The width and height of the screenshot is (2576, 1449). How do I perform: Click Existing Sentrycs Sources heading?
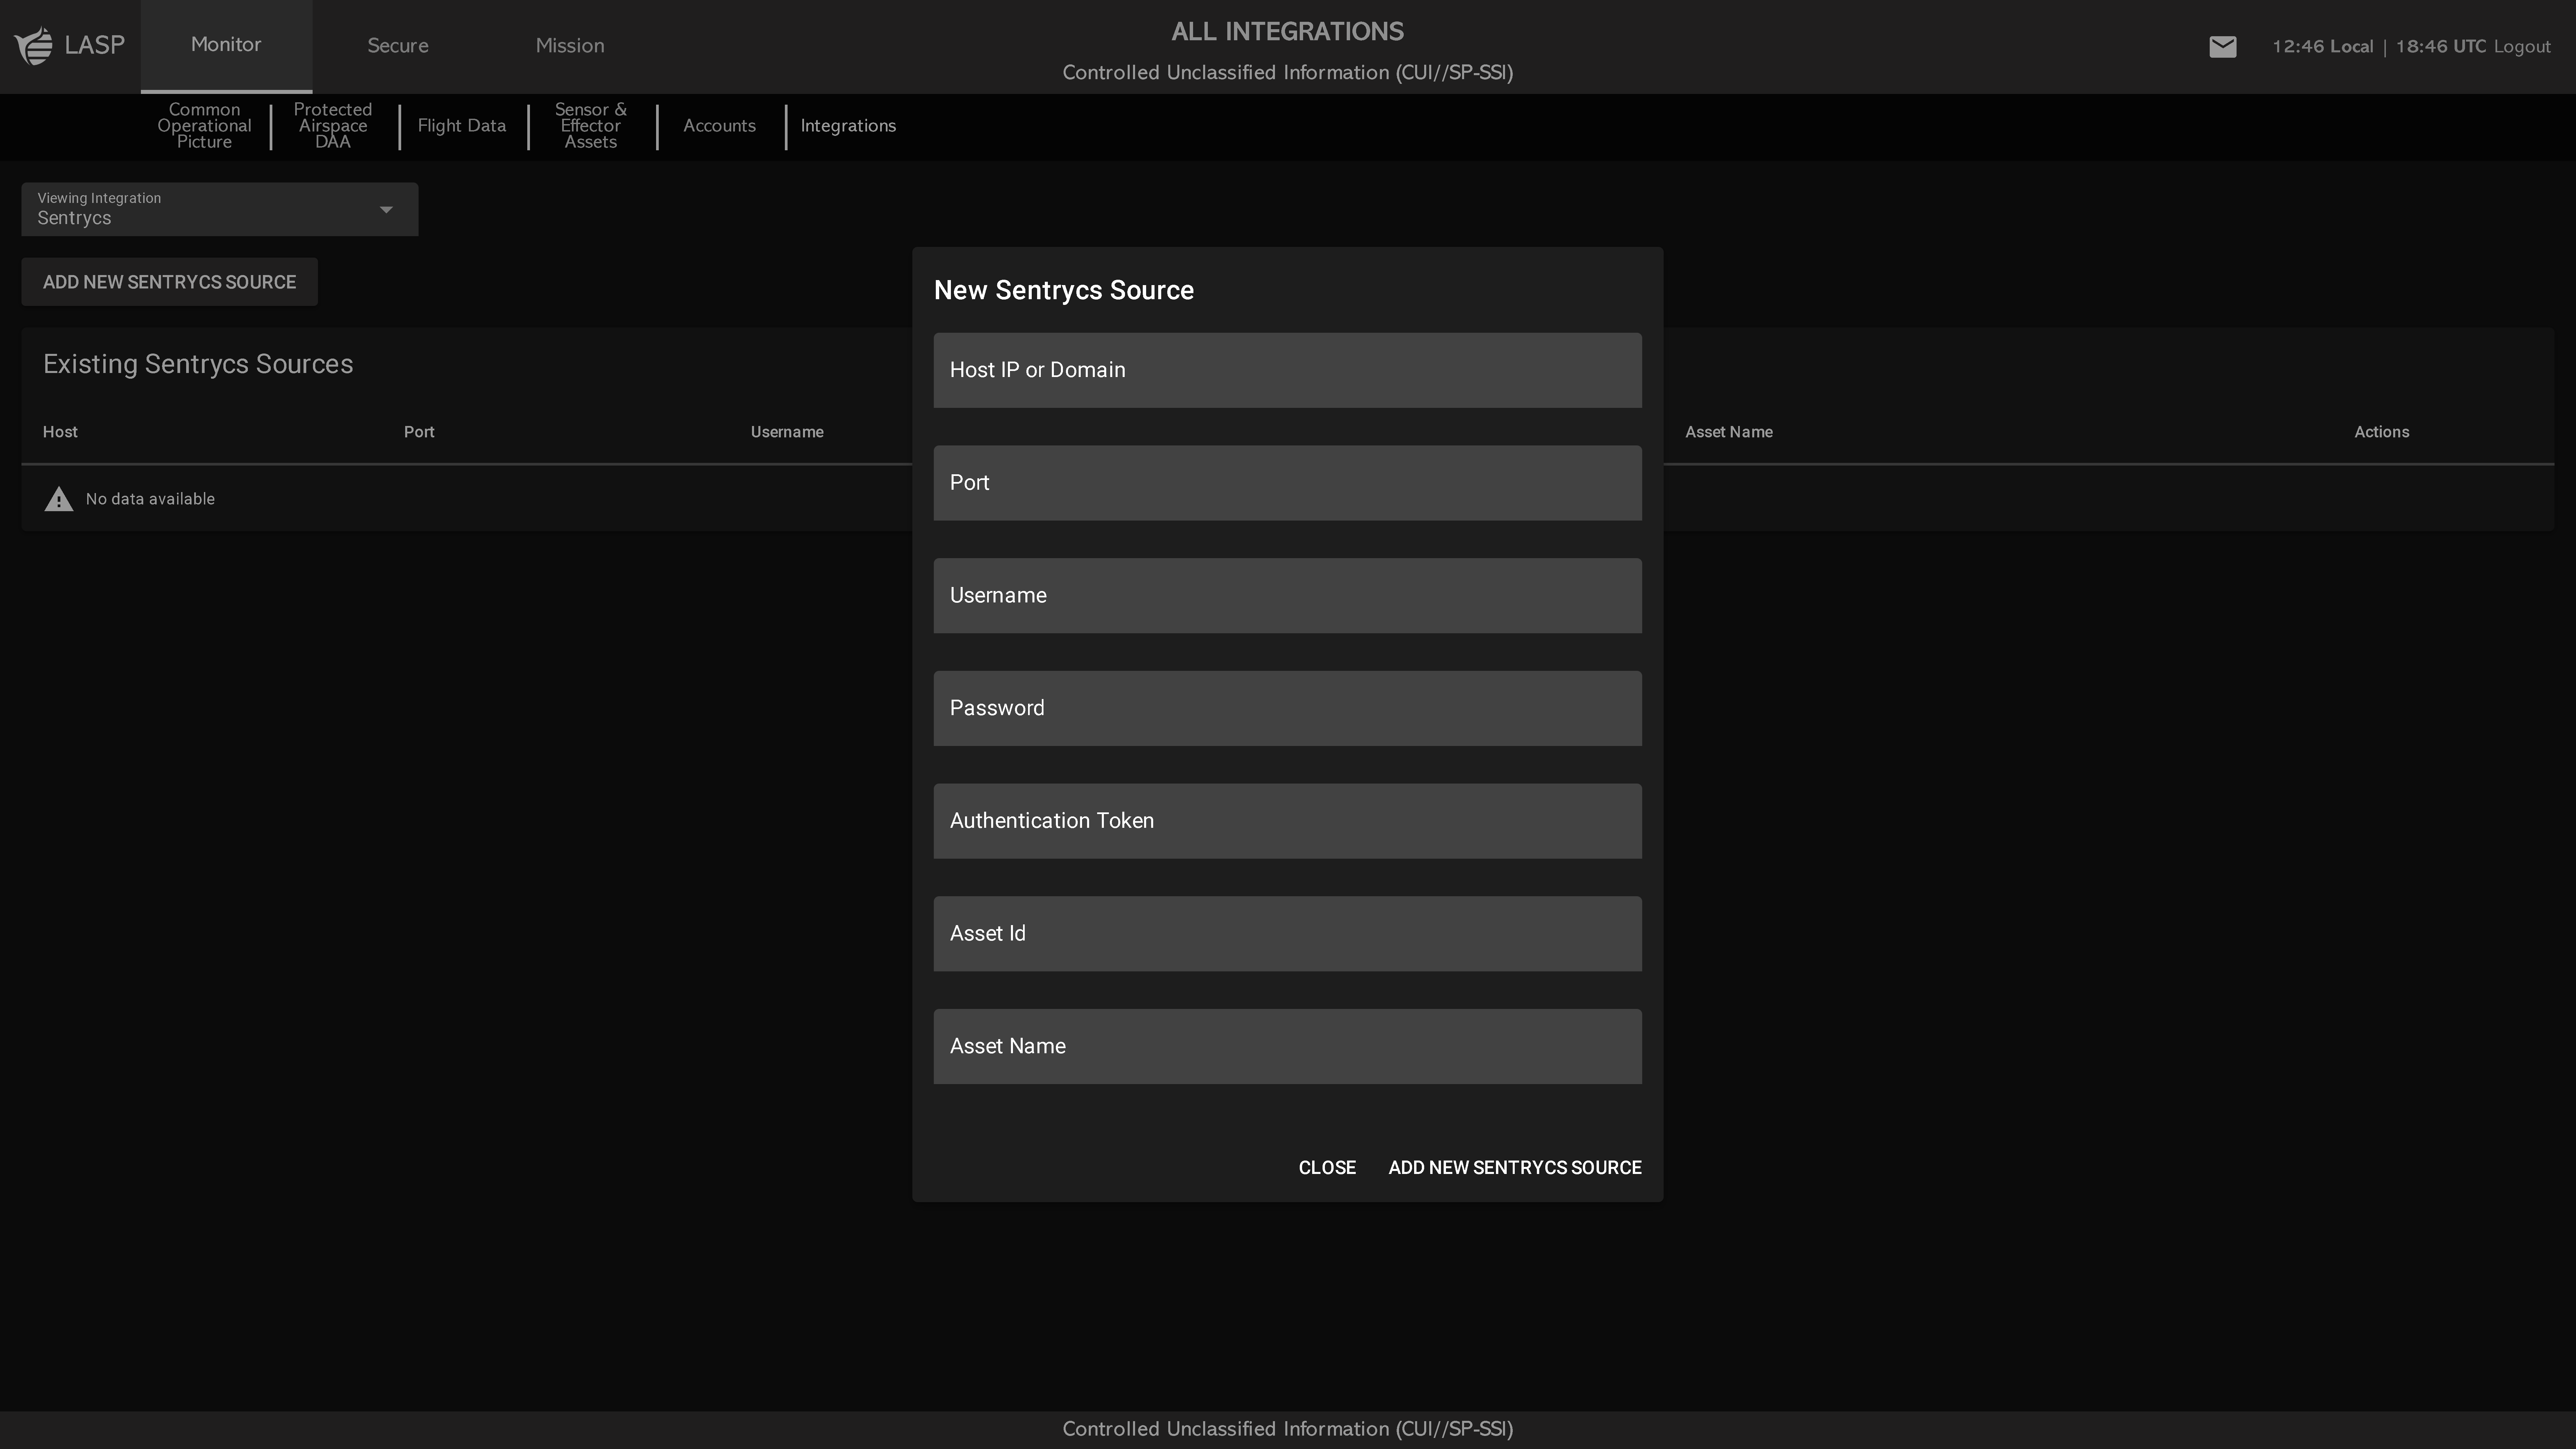198,364
